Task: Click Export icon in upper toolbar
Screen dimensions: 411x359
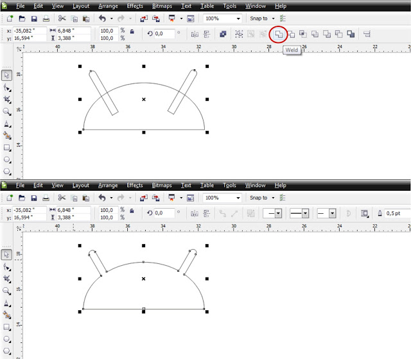Action: (x=156, y=19)
